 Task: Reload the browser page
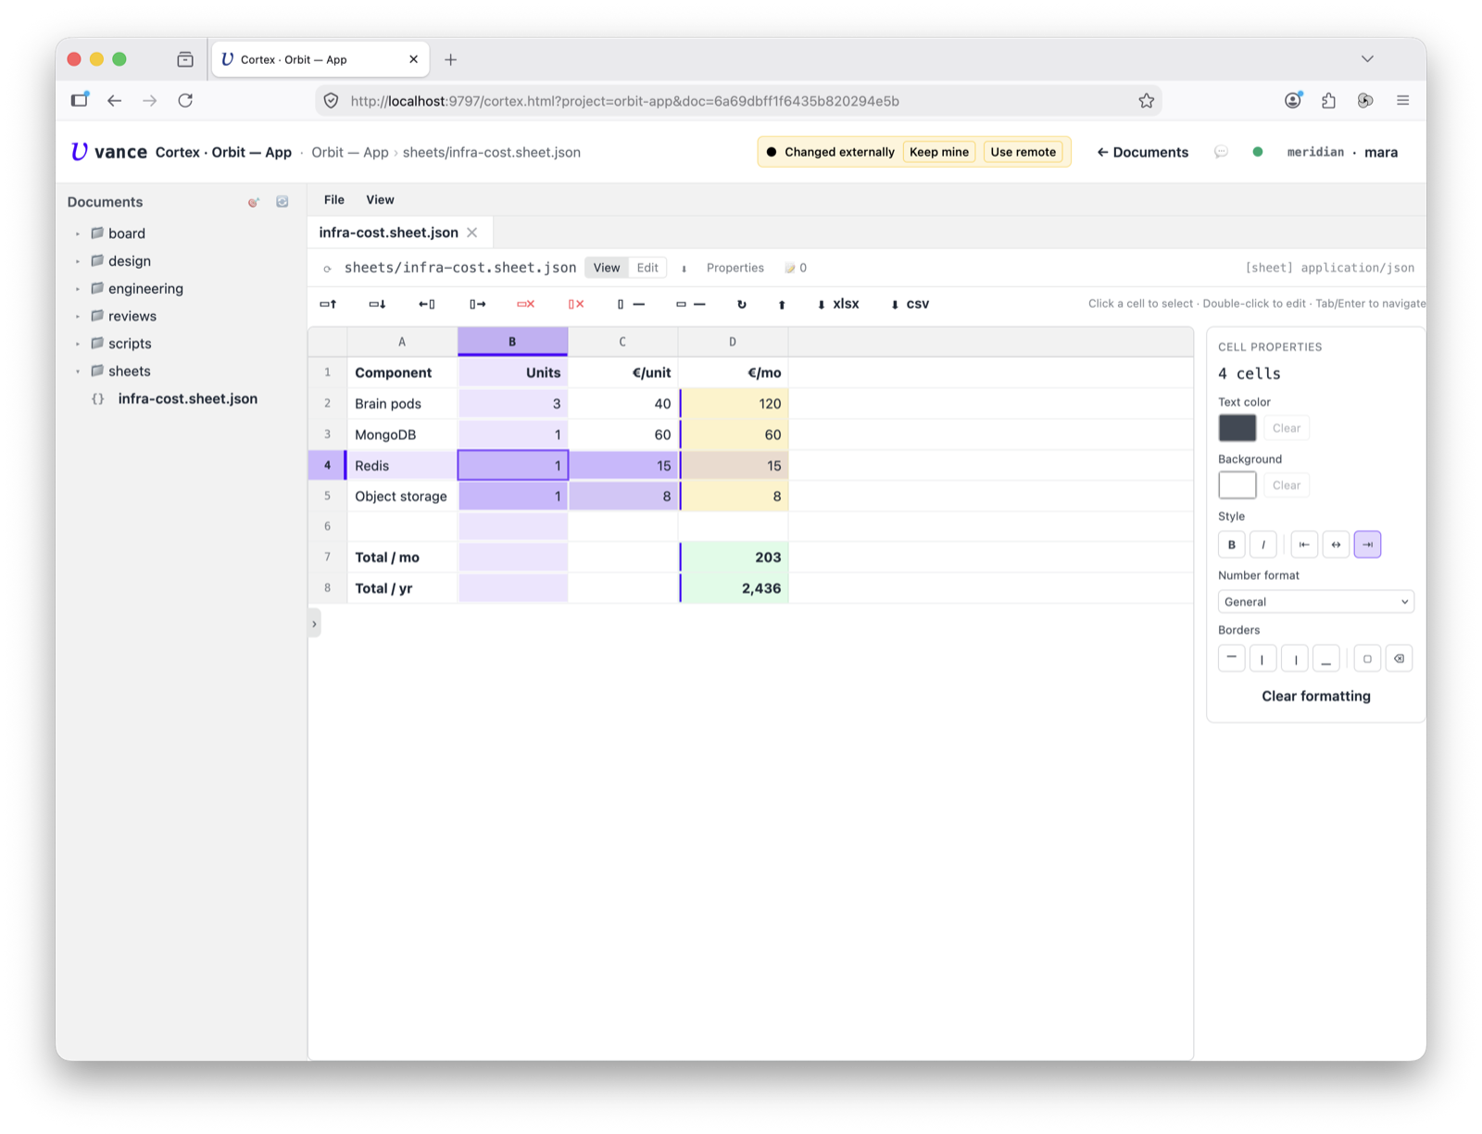pyautogui.click(x=185, y=101)
